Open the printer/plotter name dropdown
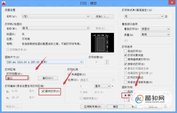The width and height of the screenshot is (177, 113). (x=56, y=28)
